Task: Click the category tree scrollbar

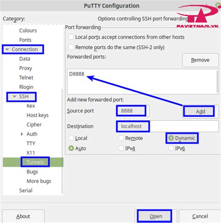Action: click(62, 141)
